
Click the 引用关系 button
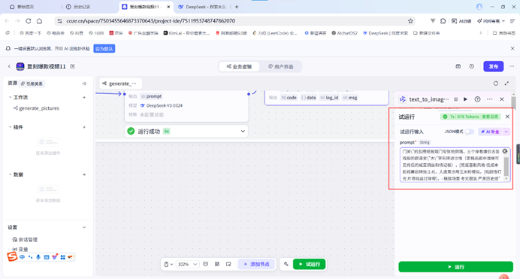(x=32, y=83)
